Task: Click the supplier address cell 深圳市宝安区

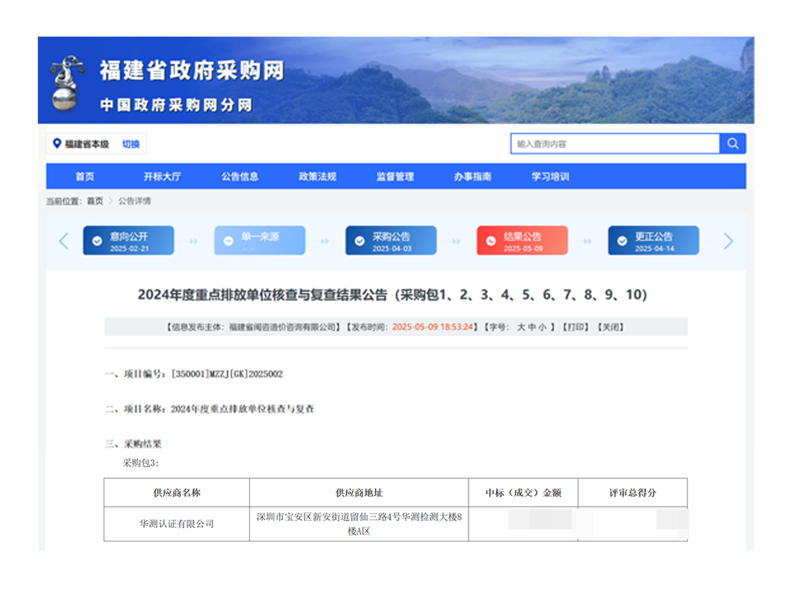Action: tap(359, 524)
